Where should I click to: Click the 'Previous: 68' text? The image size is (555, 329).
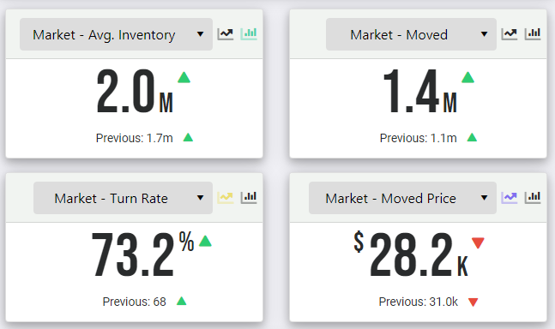pos(134,302)
